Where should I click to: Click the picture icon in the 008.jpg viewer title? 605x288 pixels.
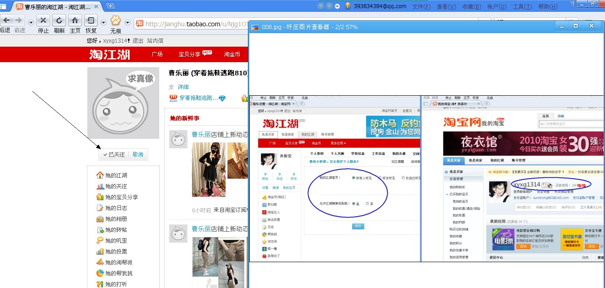coord(255,27)
